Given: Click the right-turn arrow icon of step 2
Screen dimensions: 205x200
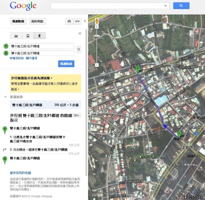Looking at the screenshot, I should [x=5, y=150].
